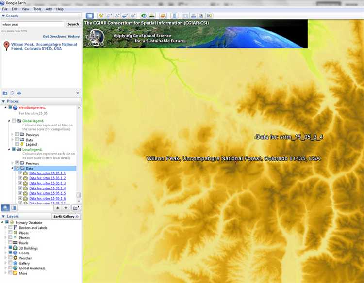Click the print results icon under search panel
364x283 pixels.
(19, 93)
